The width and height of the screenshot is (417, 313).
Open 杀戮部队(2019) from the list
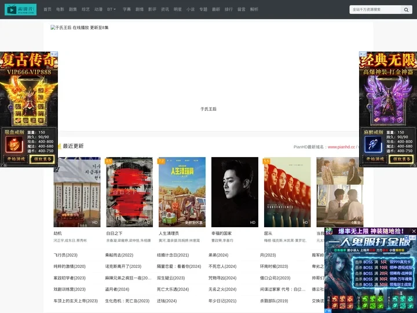click(274, 301)
